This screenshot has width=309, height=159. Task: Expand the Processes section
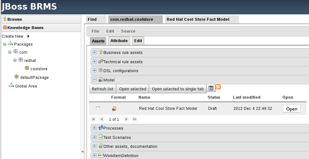point(94,128)
